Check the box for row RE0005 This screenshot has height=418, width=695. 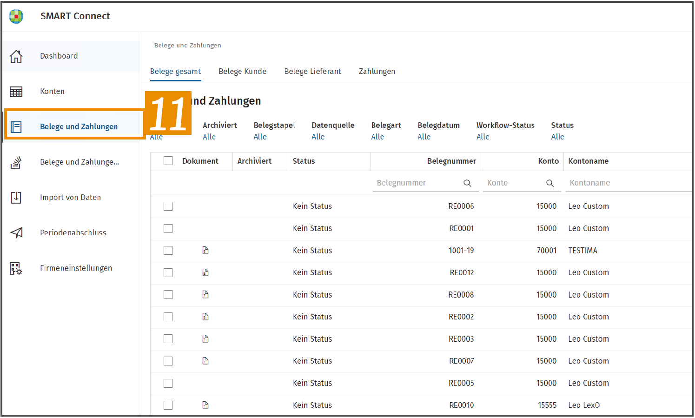pos(168,383)
